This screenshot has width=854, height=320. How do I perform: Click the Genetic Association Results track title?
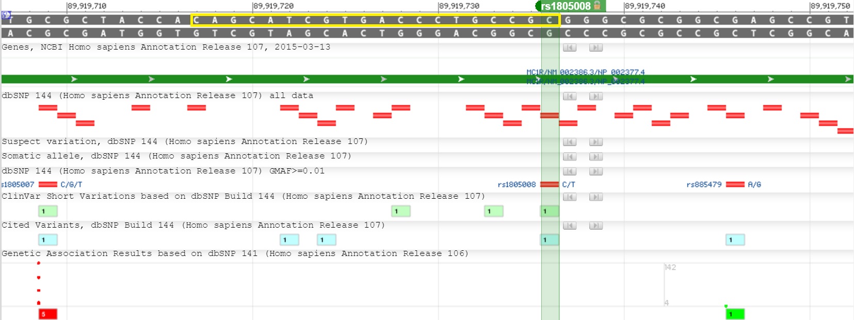pos(235,253)
